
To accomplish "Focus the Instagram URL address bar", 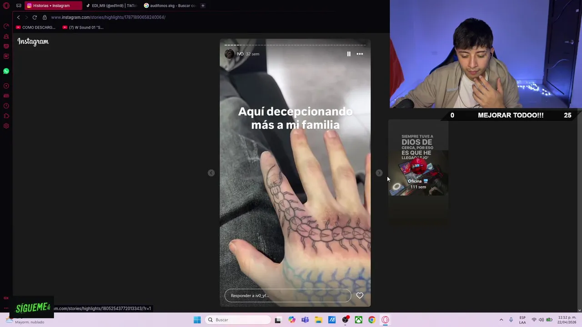I will (x=108, y=17).
